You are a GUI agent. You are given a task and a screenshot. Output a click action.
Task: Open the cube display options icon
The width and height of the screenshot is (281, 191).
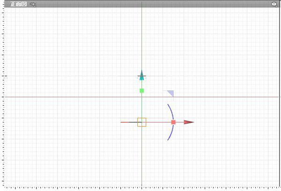point(274,4)
